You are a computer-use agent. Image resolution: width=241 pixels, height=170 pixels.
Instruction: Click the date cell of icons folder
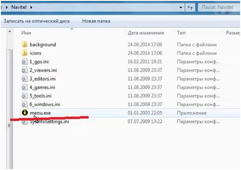(145, 53)
